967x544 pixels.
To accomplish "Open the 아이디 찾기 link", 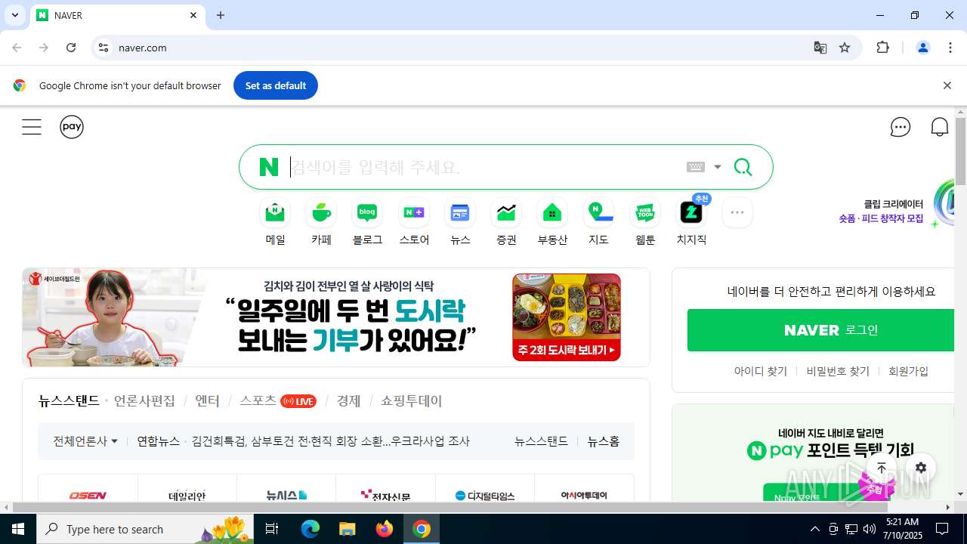I will click(761, 371).
